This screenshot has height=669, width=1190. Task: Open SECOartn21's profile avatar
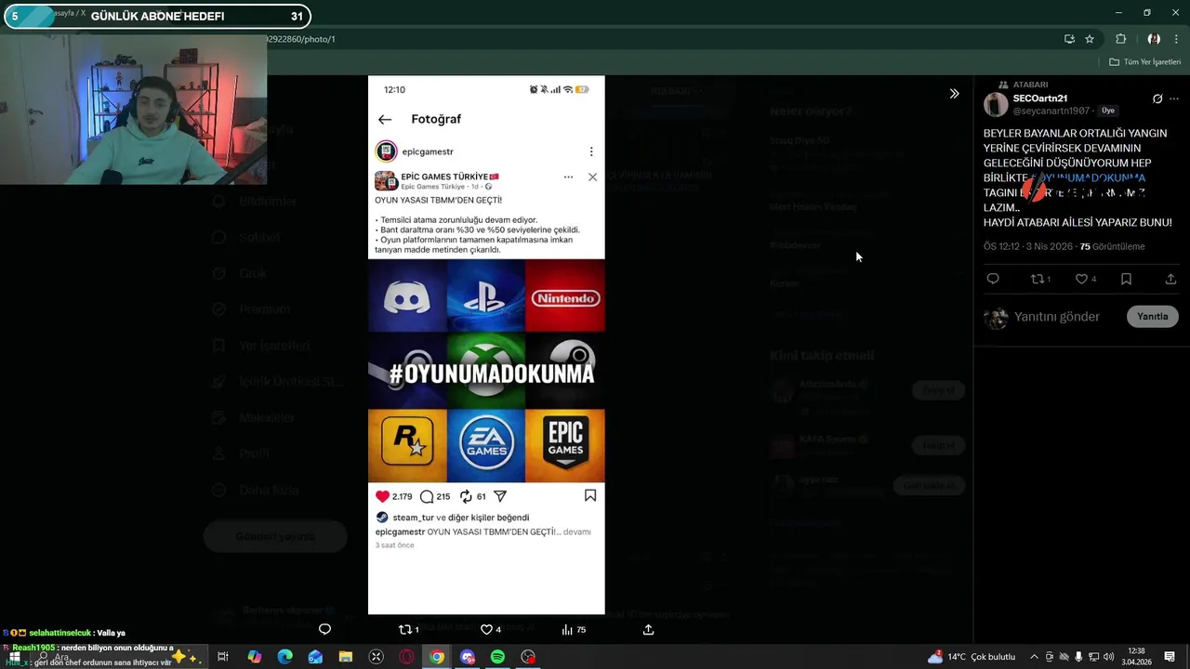[x=996, y=104]
